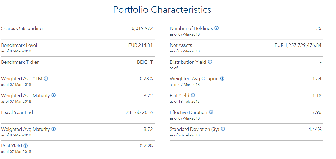336x159 pixels.
Task: Click the Weighted Avg YTM info icon
Action: point(46,78)
